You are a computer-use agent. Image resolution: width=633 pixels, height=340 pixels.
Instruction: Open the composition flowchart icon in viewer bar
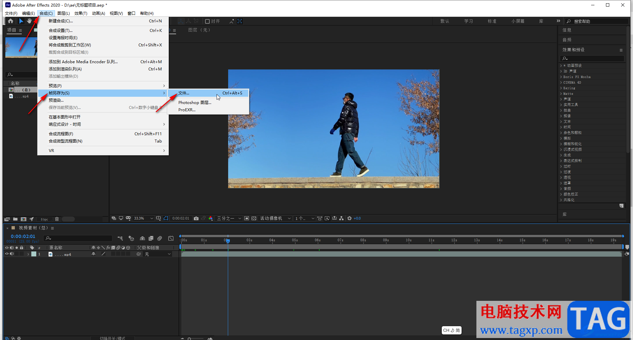point(342,218)
